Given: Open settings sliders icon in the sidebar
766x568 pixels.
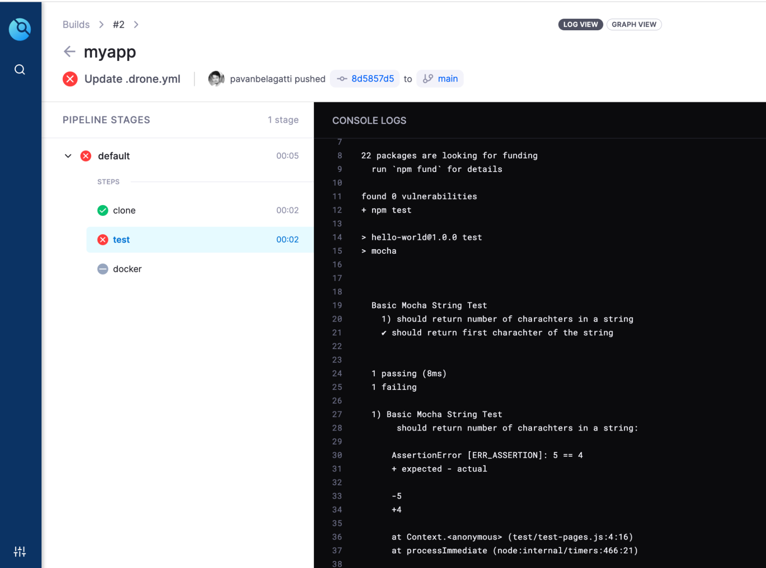Looking at the screenshot, I should pos(20,552).
